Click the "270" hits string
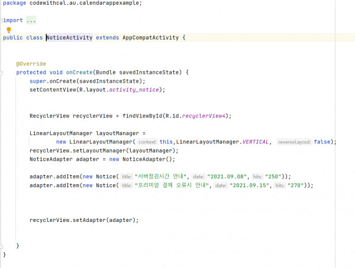This screenshot has height=268, width=355. coord(295,185)
